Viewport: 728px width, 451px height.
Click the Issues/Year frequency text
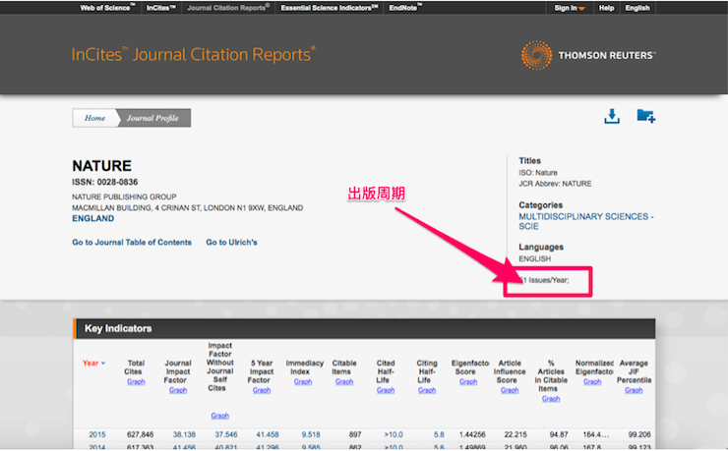click(x=544, y=280)
